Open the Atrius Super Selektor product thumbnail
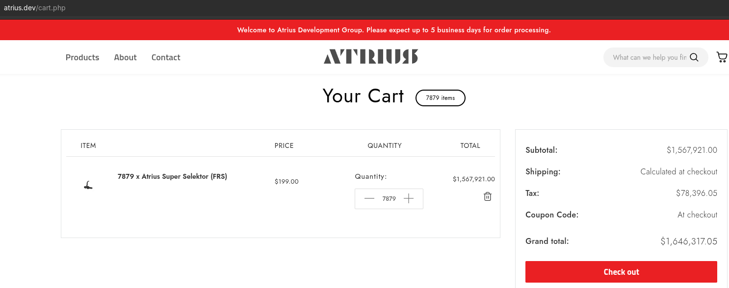Screen dimensions: 729x288 click(x=88, y=185)
